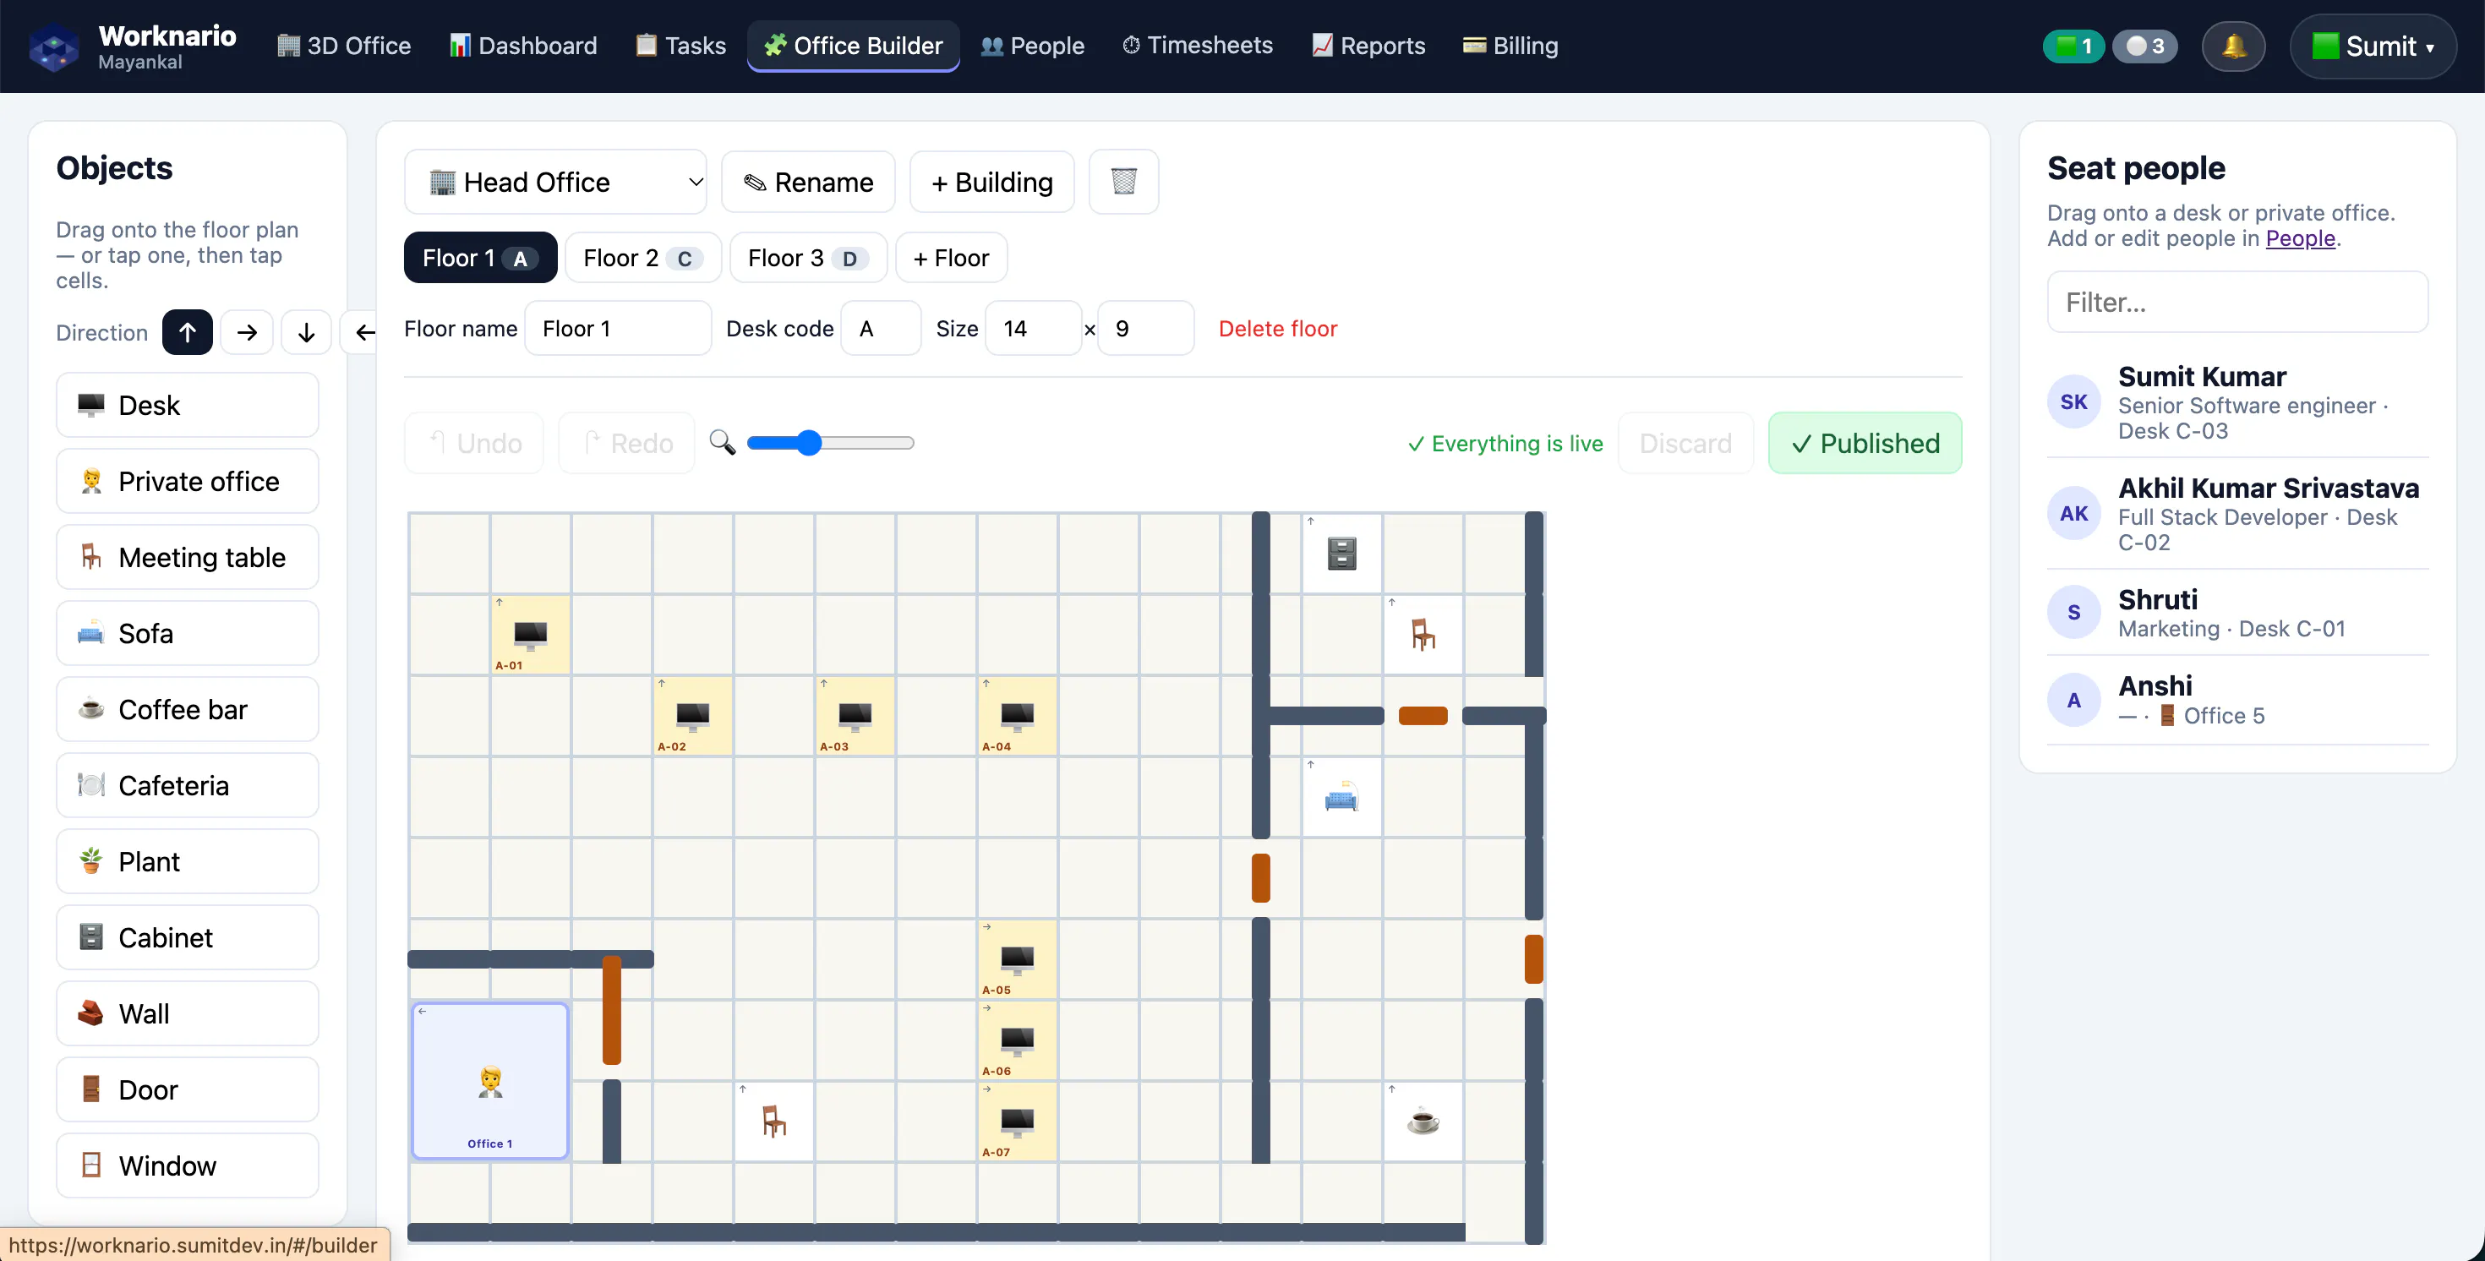This screenshot has width=2485, height=1261.
Task: Select desk A-04 on the floor plan
Action: (x=1017, y=716)
